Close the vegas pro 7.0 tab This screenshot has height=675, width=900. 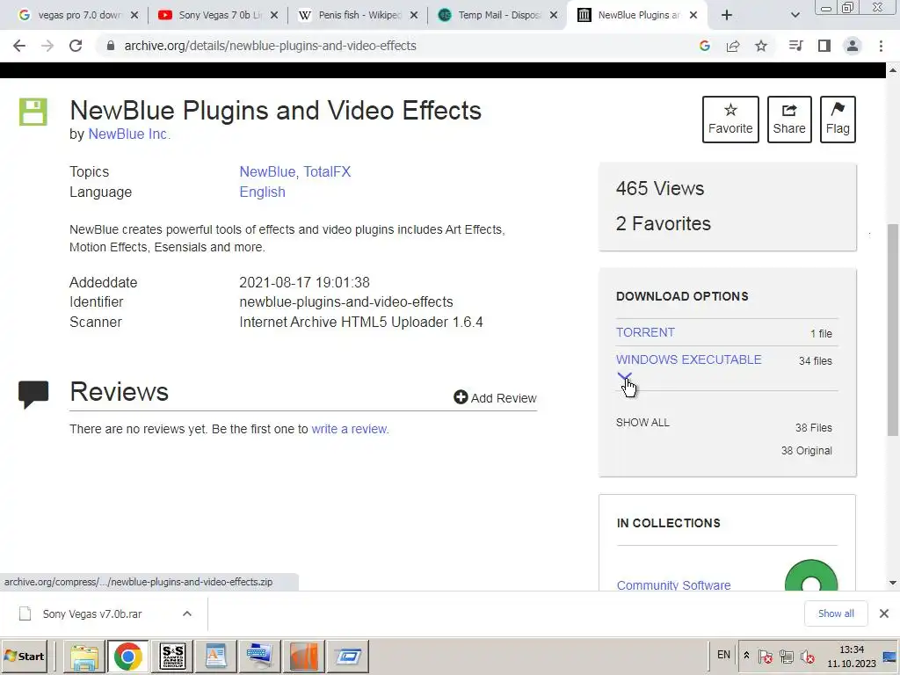point(134,15)
